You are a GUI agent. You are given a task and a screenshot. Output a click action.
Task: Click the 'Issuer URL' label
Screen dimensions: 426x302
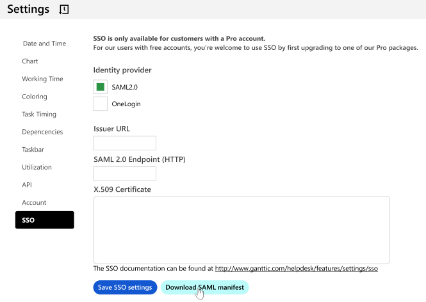pyautogui.click(x=111, y=129)
